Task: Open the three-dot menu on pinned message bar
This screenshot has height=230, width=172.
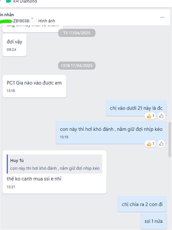Action: pyautogui.click(x=162, y=18)
